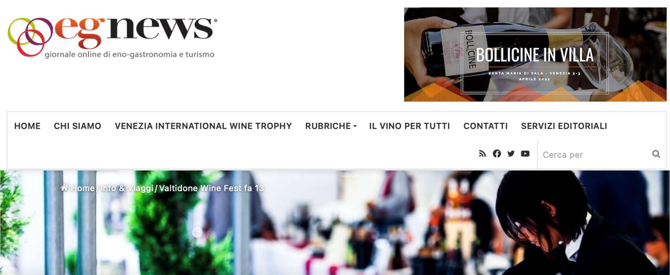The height and width of the screenshot is (275, 670).
Task: Open the Twitter profile icon
Action: 511,154
